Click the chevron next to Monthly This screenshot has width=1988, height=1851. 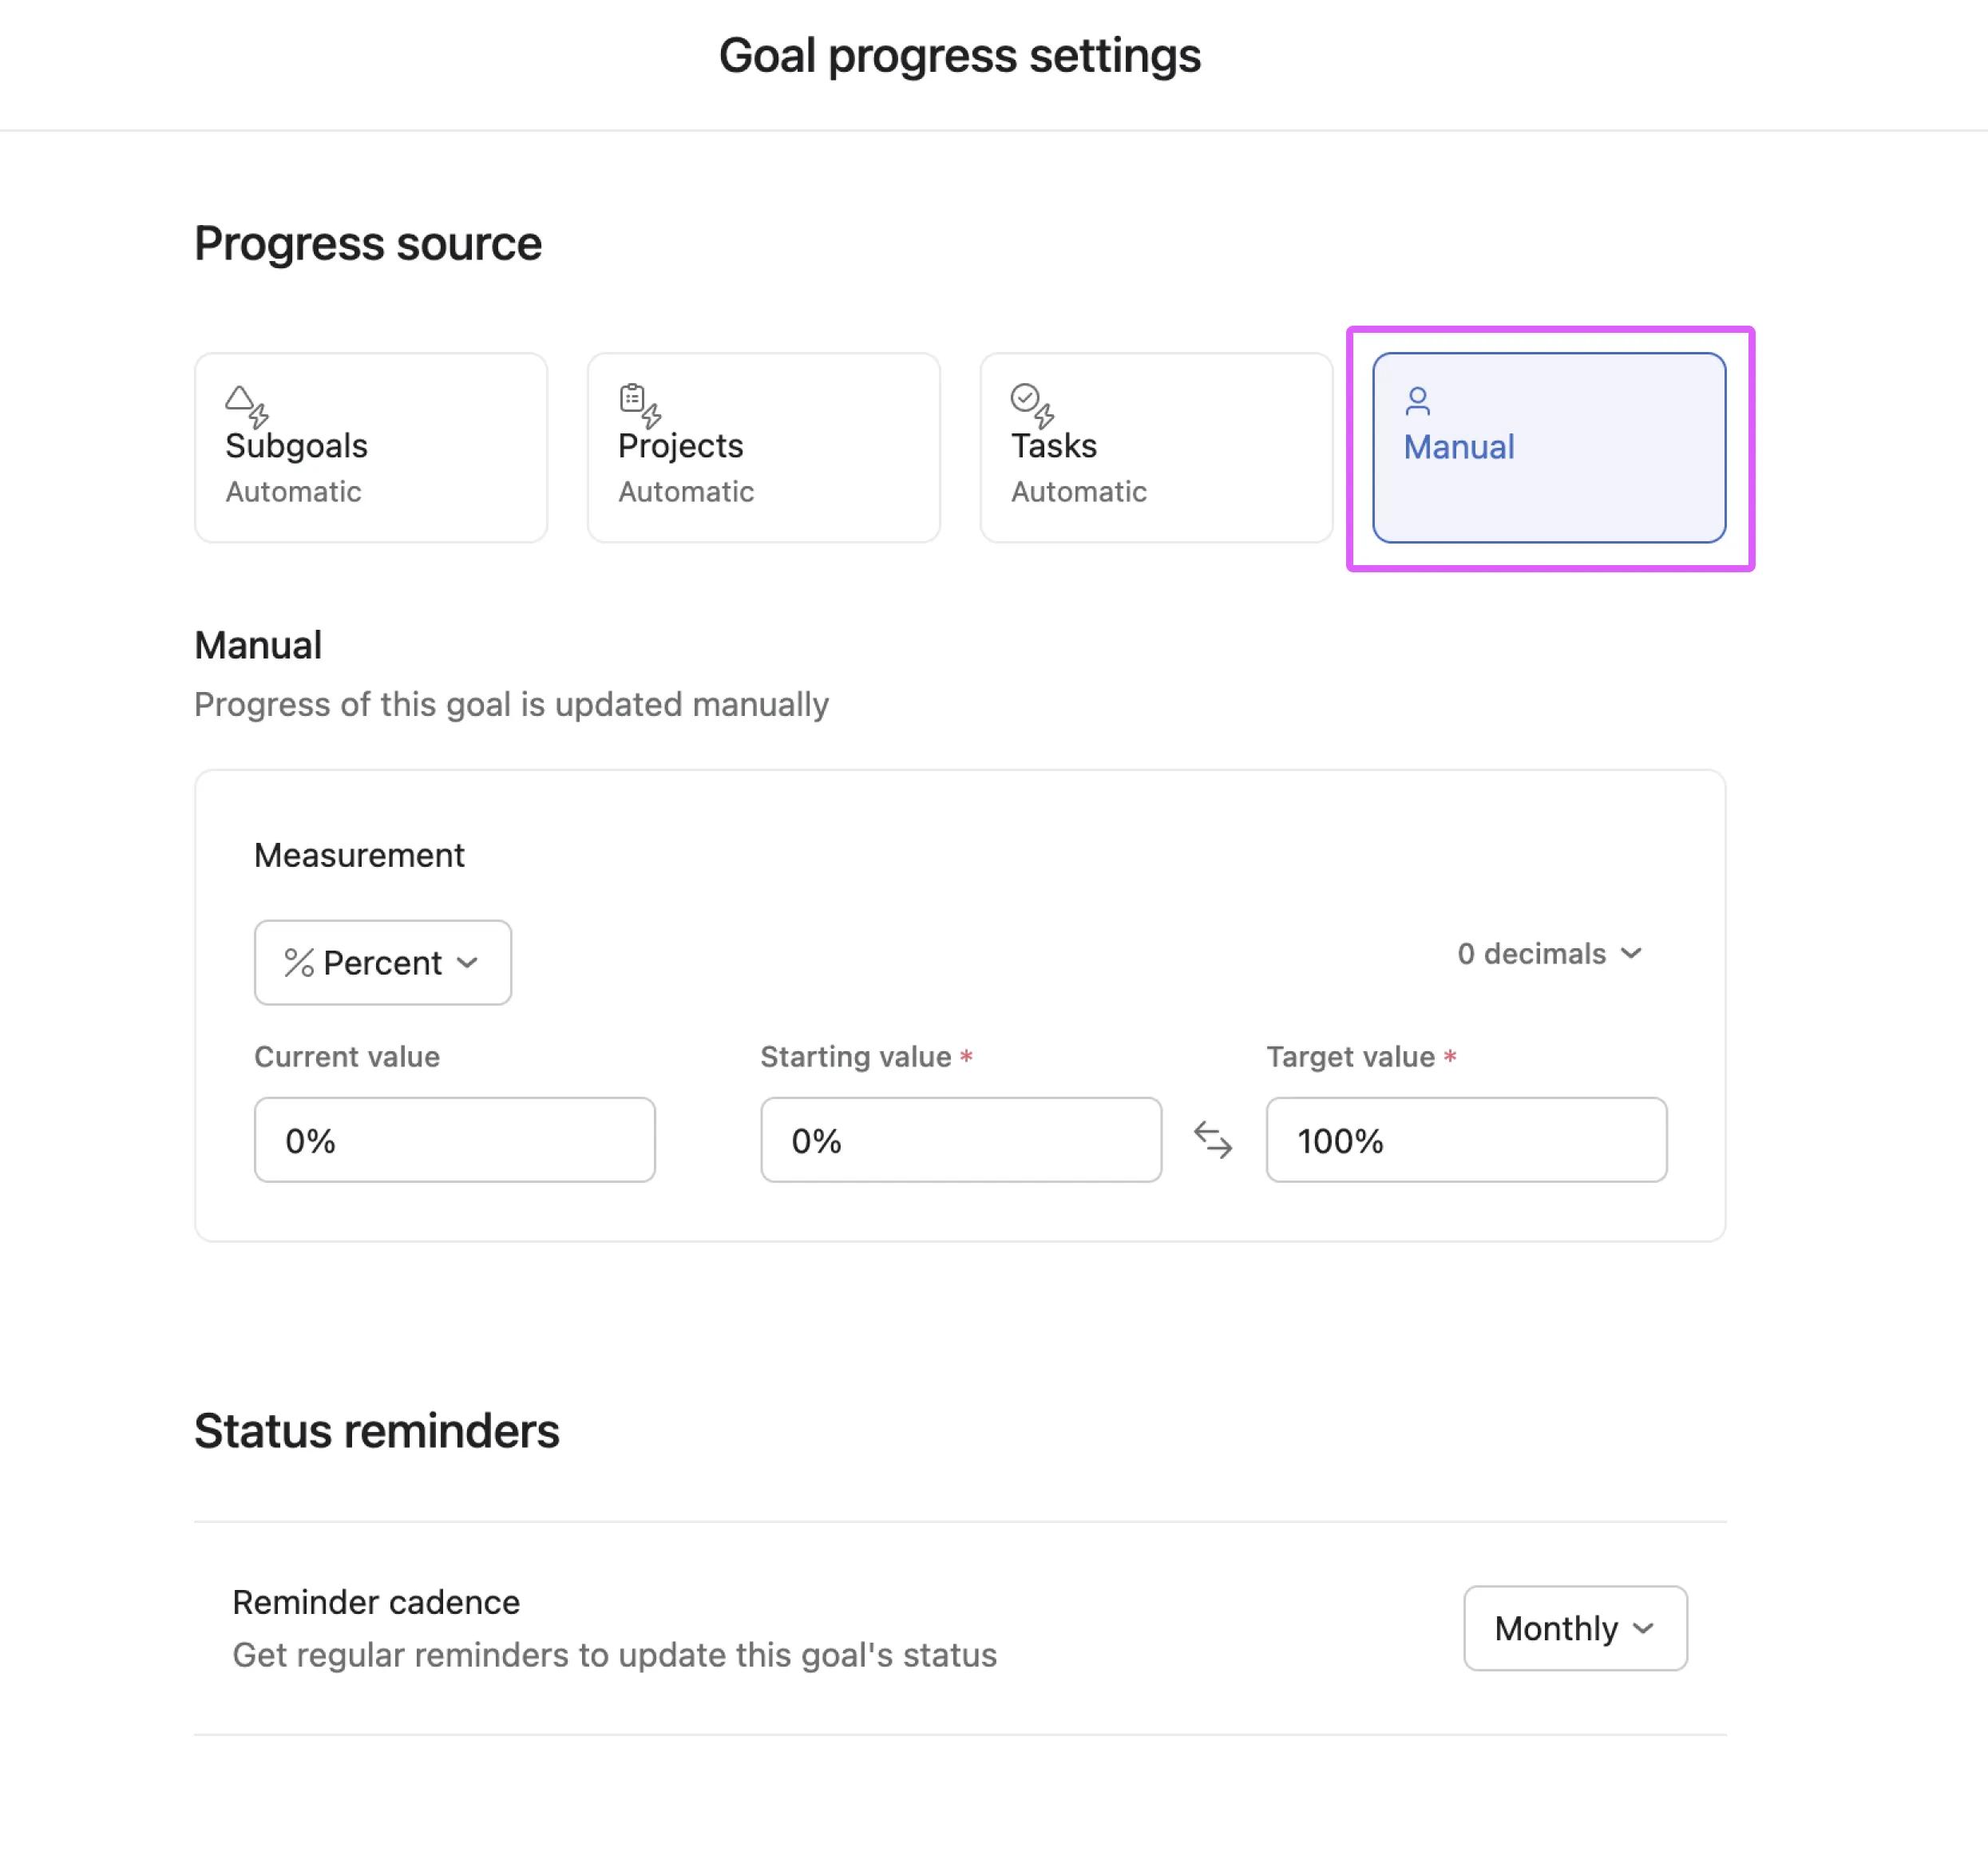click(1642, 1628)
